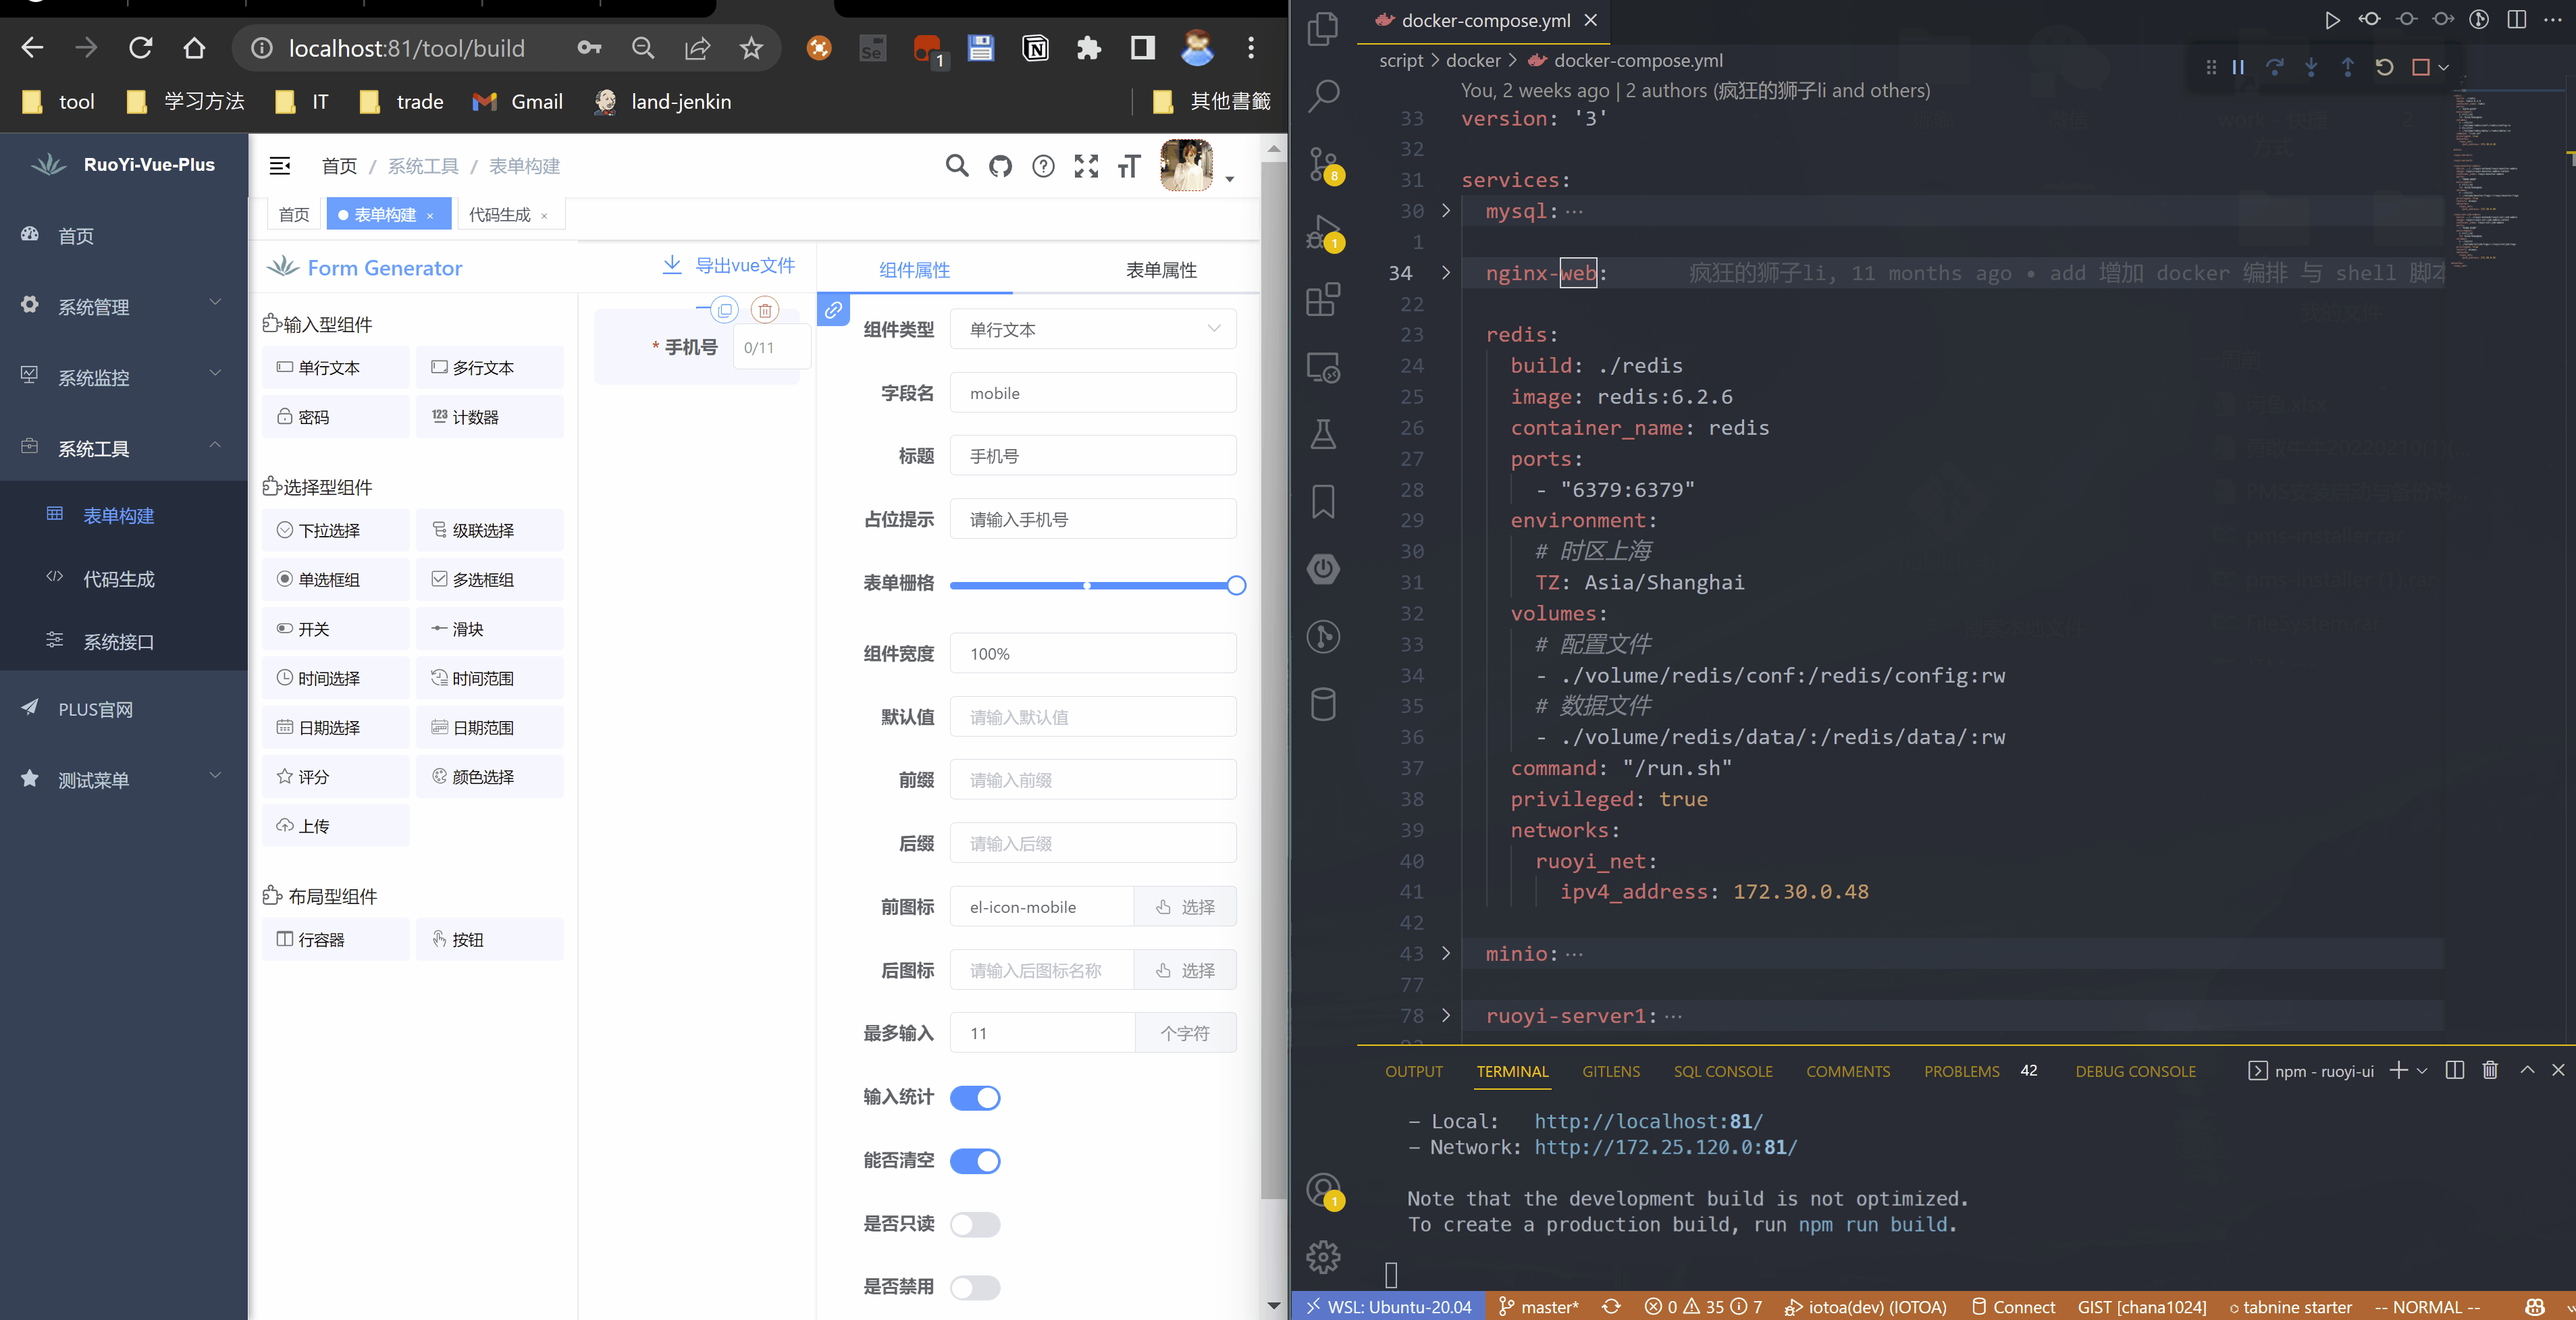Open the 组件类型 dropdown

tap(1093, 330)
